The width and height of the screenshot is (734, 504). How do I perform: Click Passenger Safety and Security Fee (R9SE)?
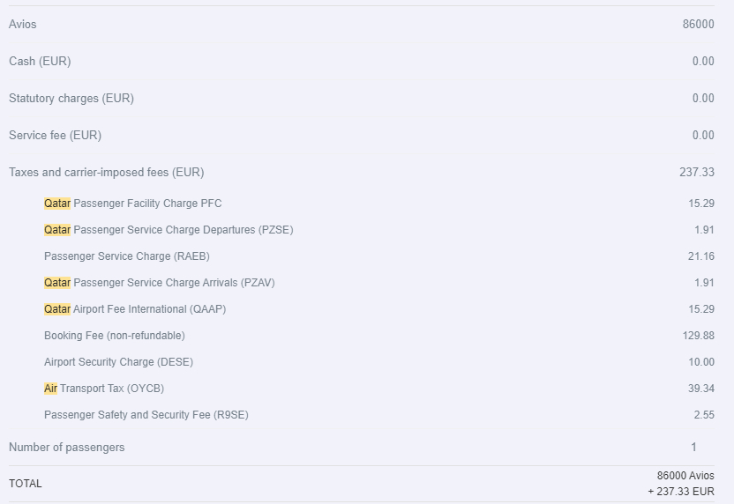146,415
